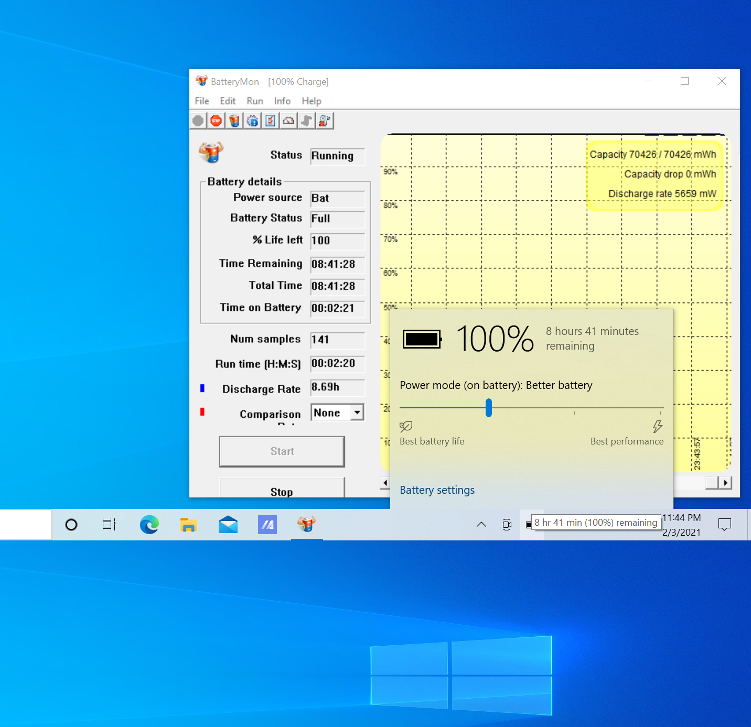Click the Run time value 00:02:20
The width and height of the screenshot is (751, 727).
click(337, 363)
